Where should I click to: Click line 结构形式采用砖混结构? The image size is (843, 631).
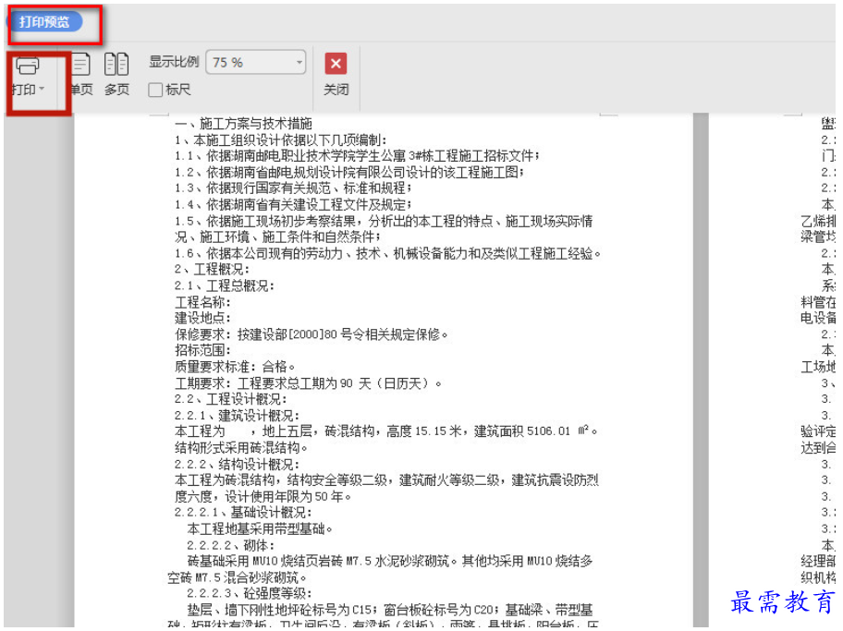point(241,448)
